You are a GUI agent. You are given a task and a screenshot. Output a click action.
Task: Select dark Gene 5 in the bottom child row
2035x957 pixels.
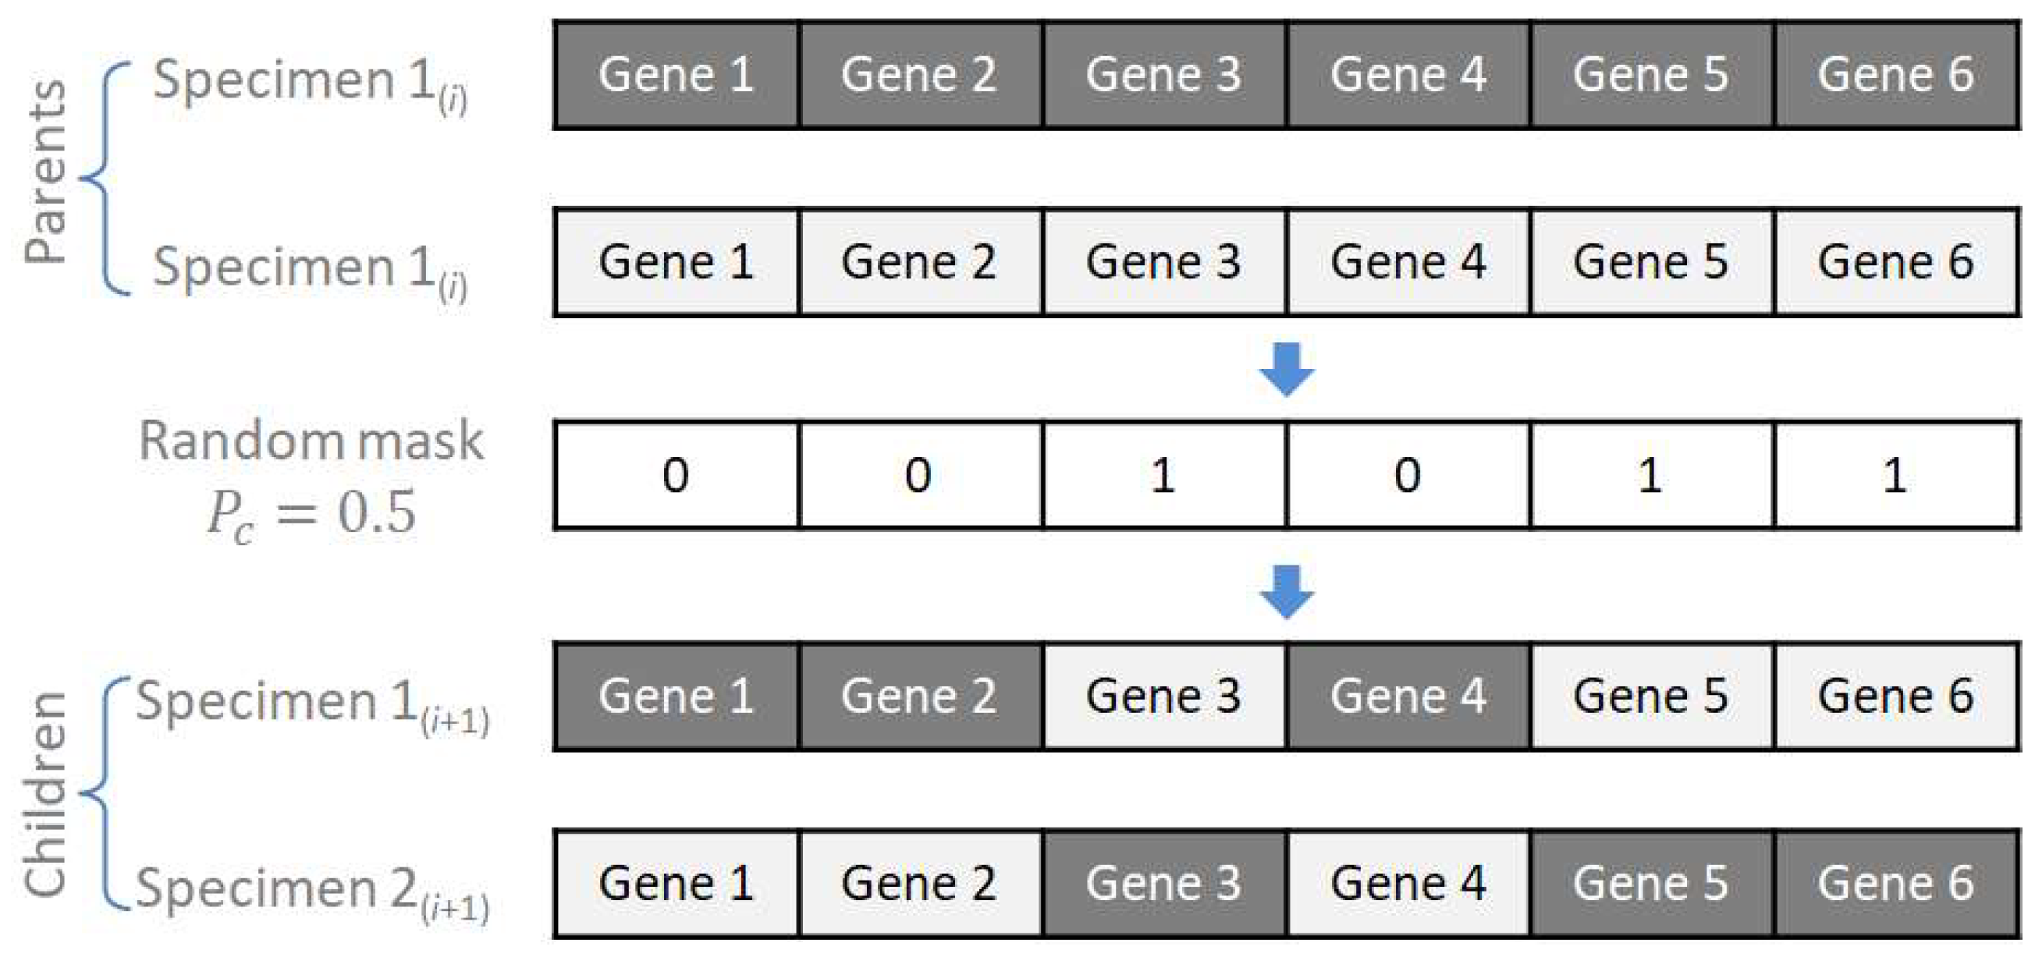[1651, 884]
